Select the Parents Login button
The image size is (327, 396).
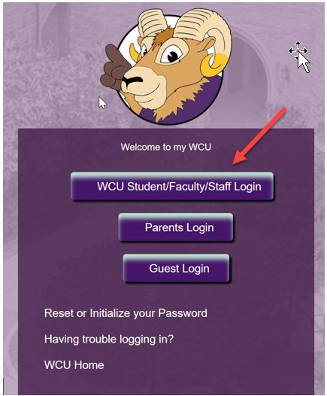click(x=176, y=227)
